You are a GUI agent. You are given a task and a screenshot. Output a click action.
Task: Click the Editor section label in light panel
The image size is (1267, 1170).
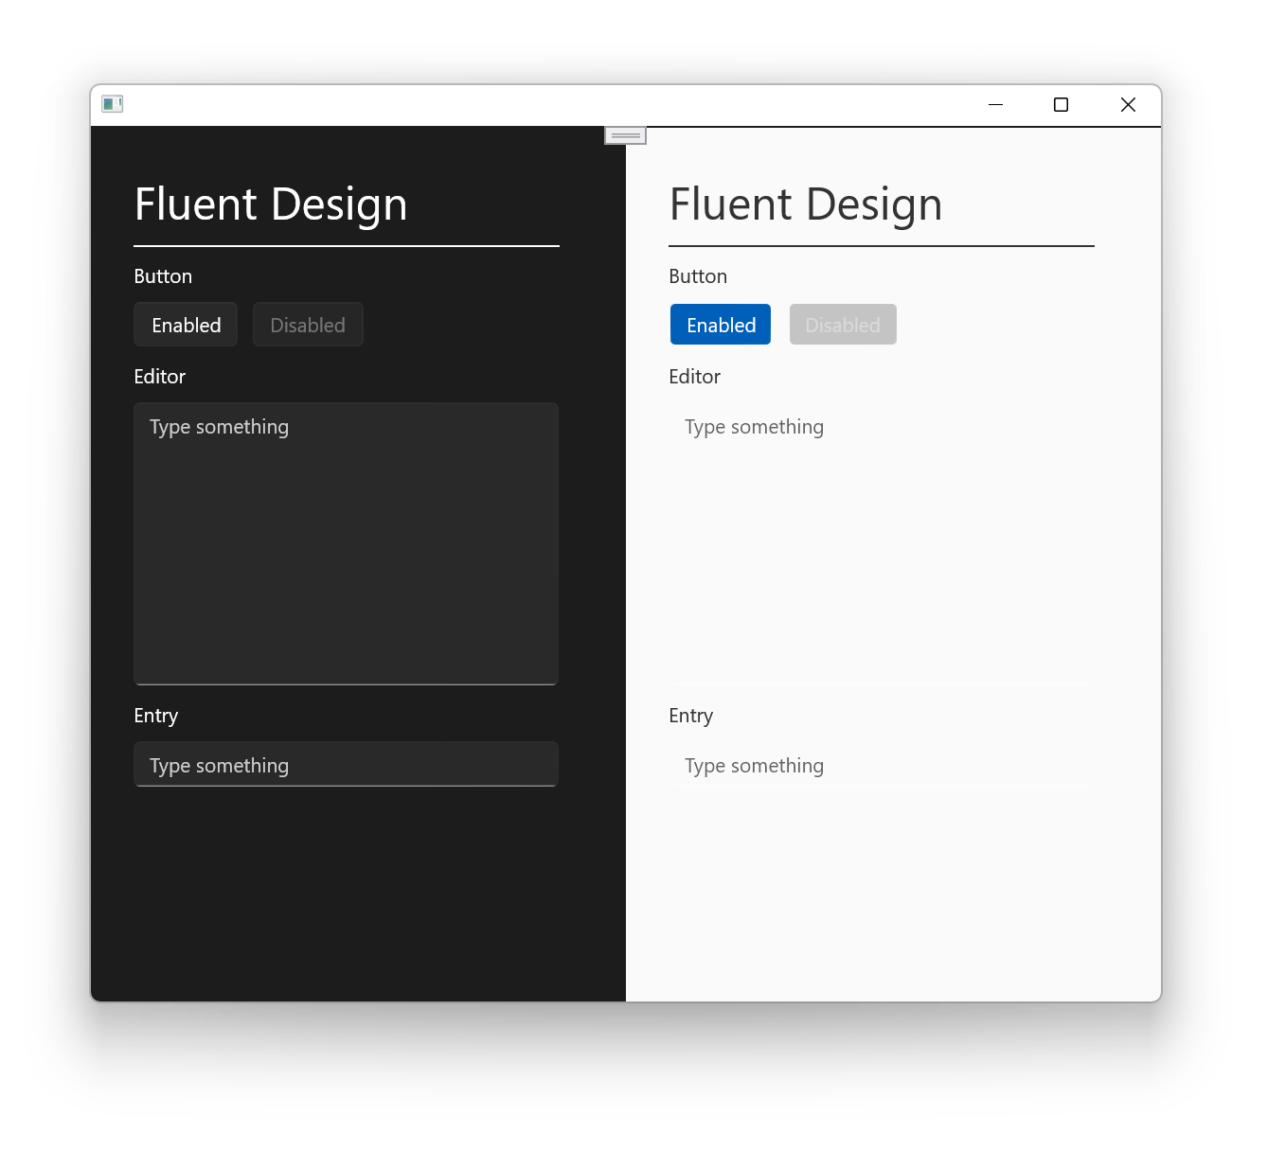click(x=694, y=376)
